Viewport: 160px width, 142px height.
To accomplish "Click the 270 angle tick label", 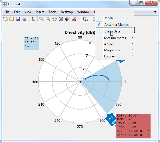I will [80, 127].
